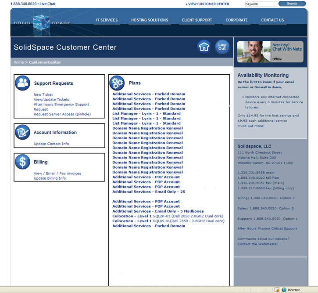Click the SolidSpace Customer Center title
The width and height of the screenshot is (318, 293).
pos(65,47)
